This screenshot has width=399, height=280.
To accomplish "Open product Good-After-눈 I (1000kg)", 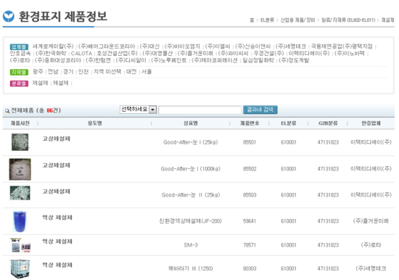I will [191, 169].
